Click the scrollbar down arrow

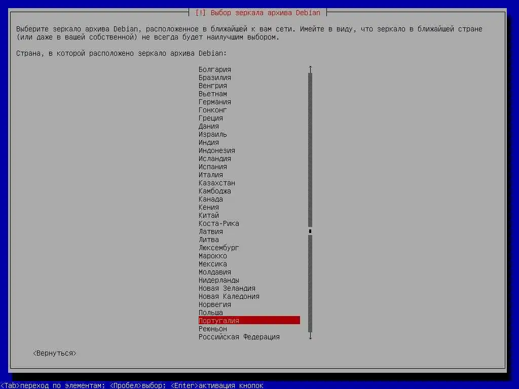pos(310,336)
